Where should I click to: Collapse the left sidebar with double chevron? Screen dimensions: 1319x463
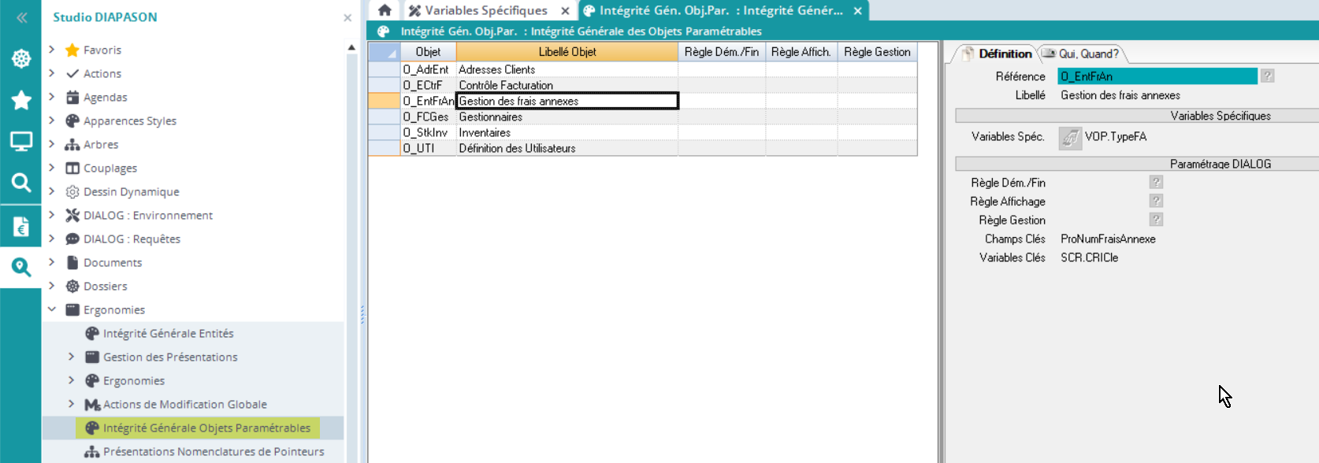[x=21, y=17]
